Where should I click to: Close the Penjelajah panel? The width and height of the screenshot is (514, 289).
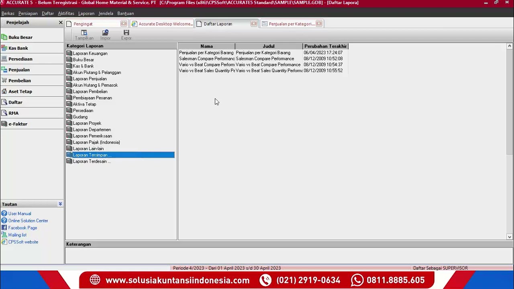tap(61, 22)
